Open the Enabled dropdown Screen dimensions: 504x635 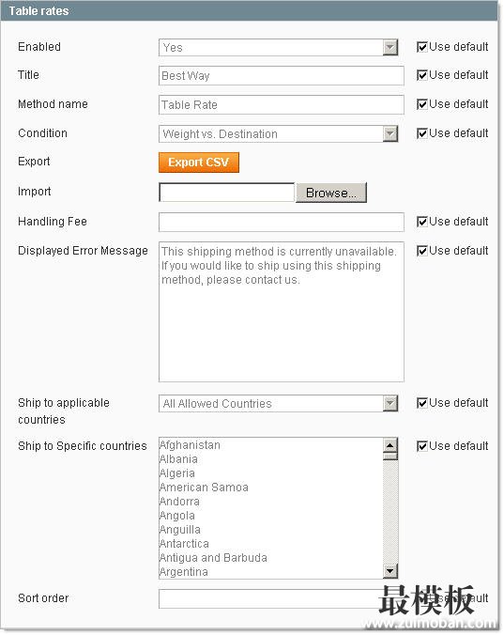pyautogui.click(x=279, y=47)
